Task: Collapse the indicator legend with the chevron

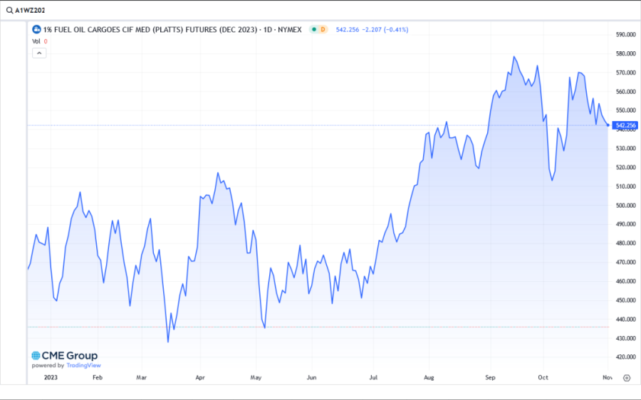Action: pyautogui.click(x=38, y=53)
